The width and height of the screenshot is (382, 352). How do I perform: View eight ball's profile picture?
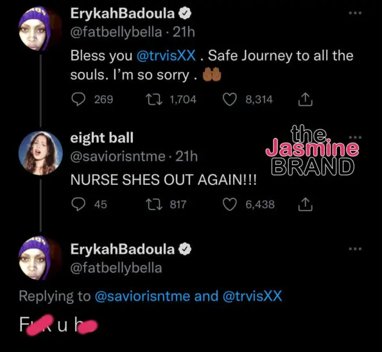point(40,153)
